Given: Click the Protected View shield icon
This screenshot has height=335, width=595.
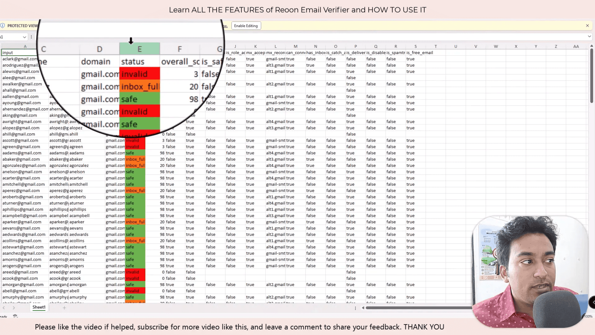Looking at the screenshot, I should click(2, 26).
